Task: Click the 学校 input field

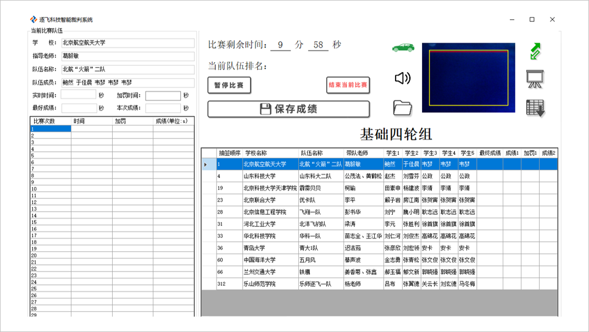Action: [x=127, y=43]
